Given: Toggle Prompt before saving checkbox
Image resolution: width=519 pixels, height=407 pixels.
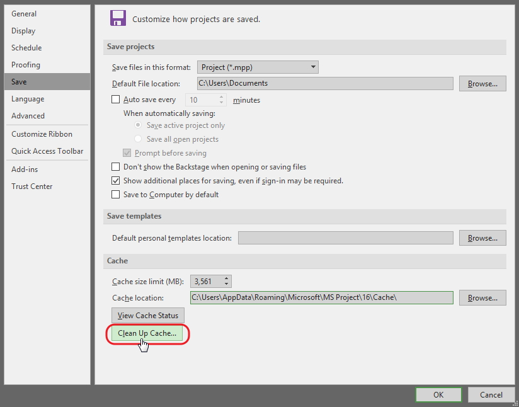Looking at the screenshot, I should 127,152.
